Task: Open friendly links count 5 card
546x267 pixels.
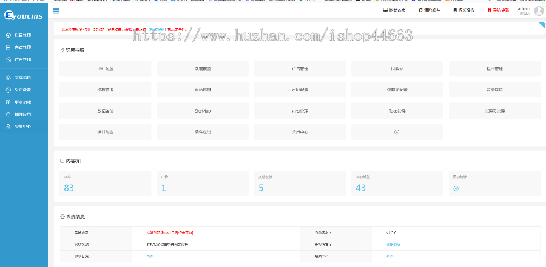Action: pos(300,183)
